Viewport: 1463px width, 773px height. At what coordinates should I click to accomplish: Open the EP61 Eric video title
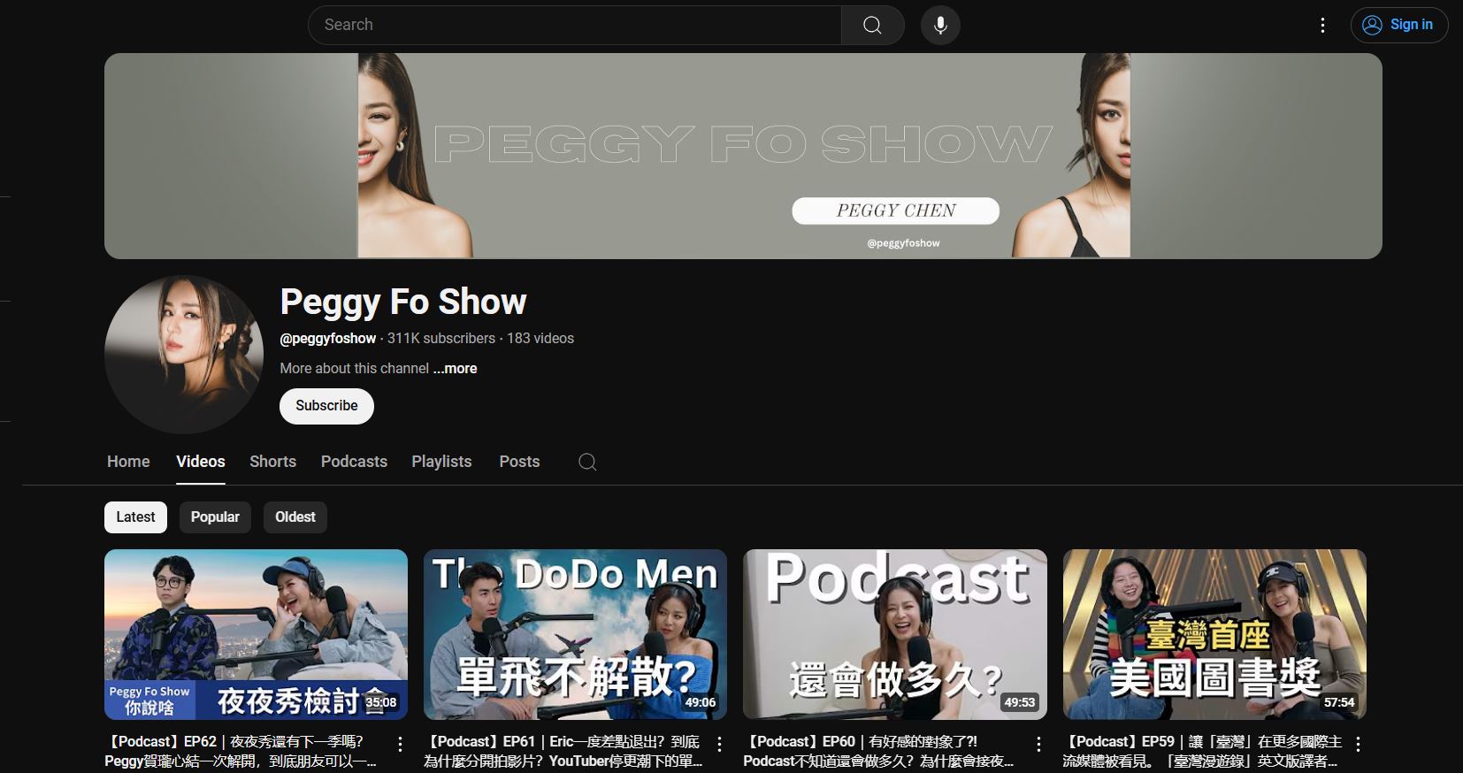click(563, 751)
